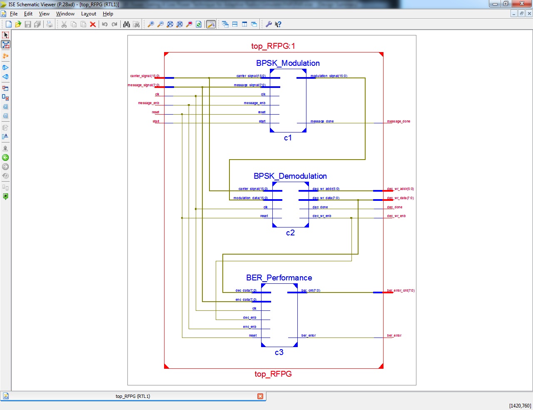Click the Open file folder icon

pos(18,24)
